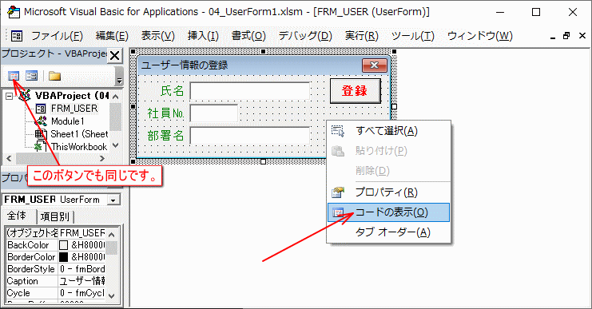
Task: Click project tree scroll right arrow
Action: pos(102,158)
